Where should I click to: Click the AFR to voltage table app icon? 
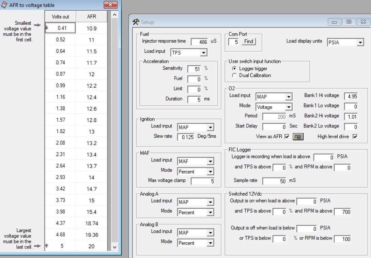pyautogui.click(x=4, y=5)
